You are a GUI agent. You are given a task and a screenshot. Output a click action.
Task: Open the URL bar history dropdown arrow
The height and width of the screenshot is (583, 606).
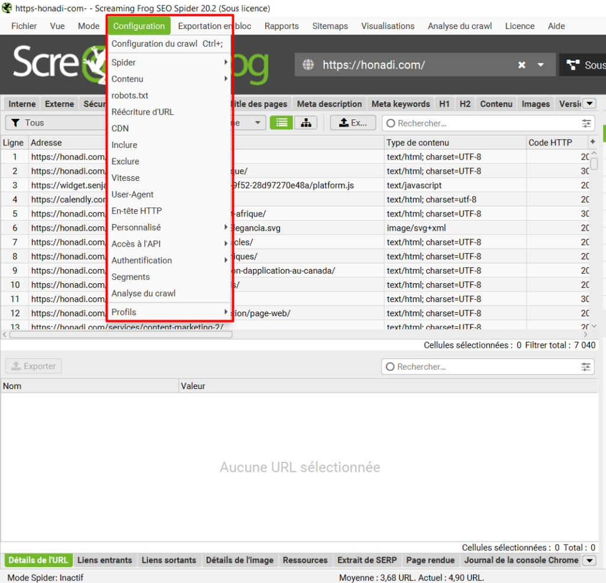541,65
